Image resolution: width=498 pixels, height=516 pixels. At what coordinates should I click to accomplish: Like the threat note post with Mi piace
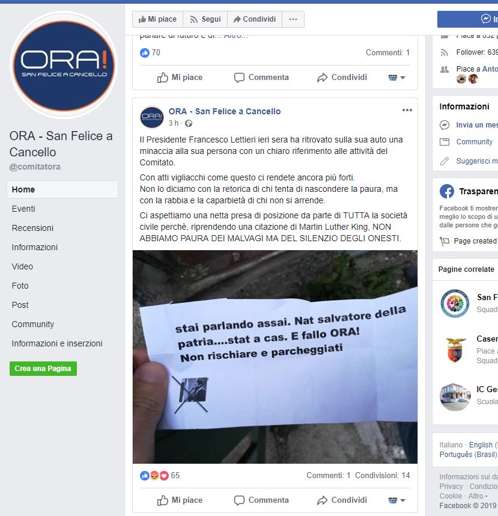point(180,500)
